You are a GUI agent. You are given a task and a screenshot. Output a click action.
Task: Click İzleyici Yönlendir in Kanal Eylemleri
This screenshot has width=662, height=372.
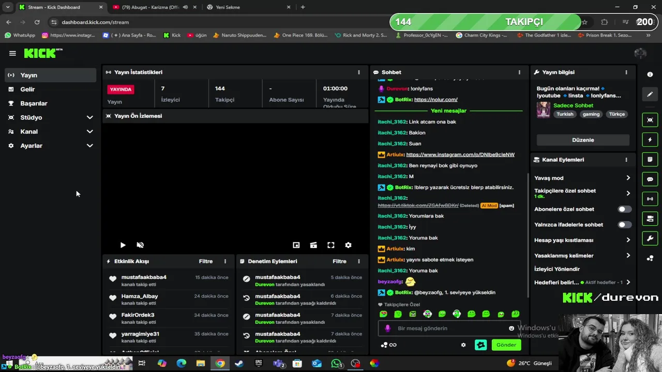click(x=557, y=269)
